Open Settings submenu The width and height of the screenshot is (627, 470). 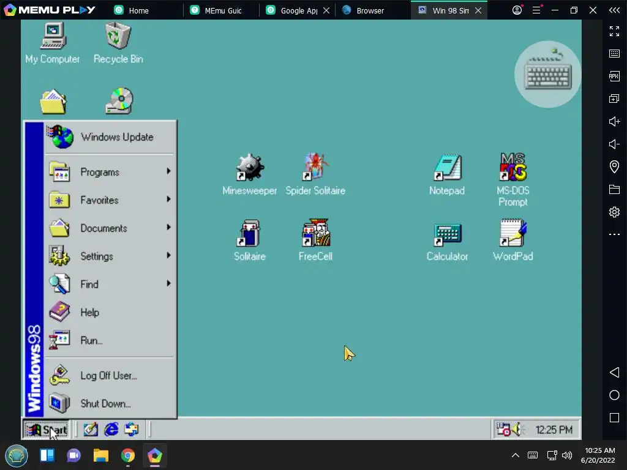click(x=109, y=256)
